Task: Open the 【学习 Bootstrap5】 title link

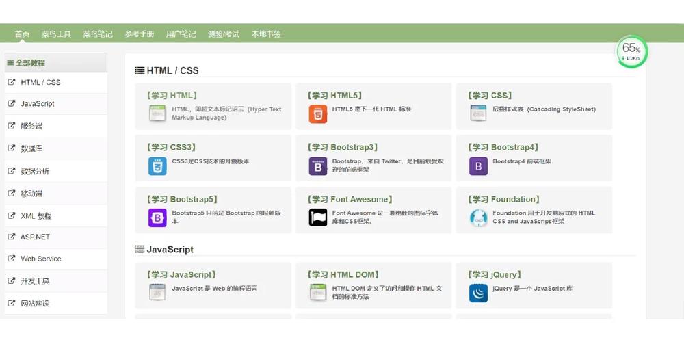Action: (182, 199)
